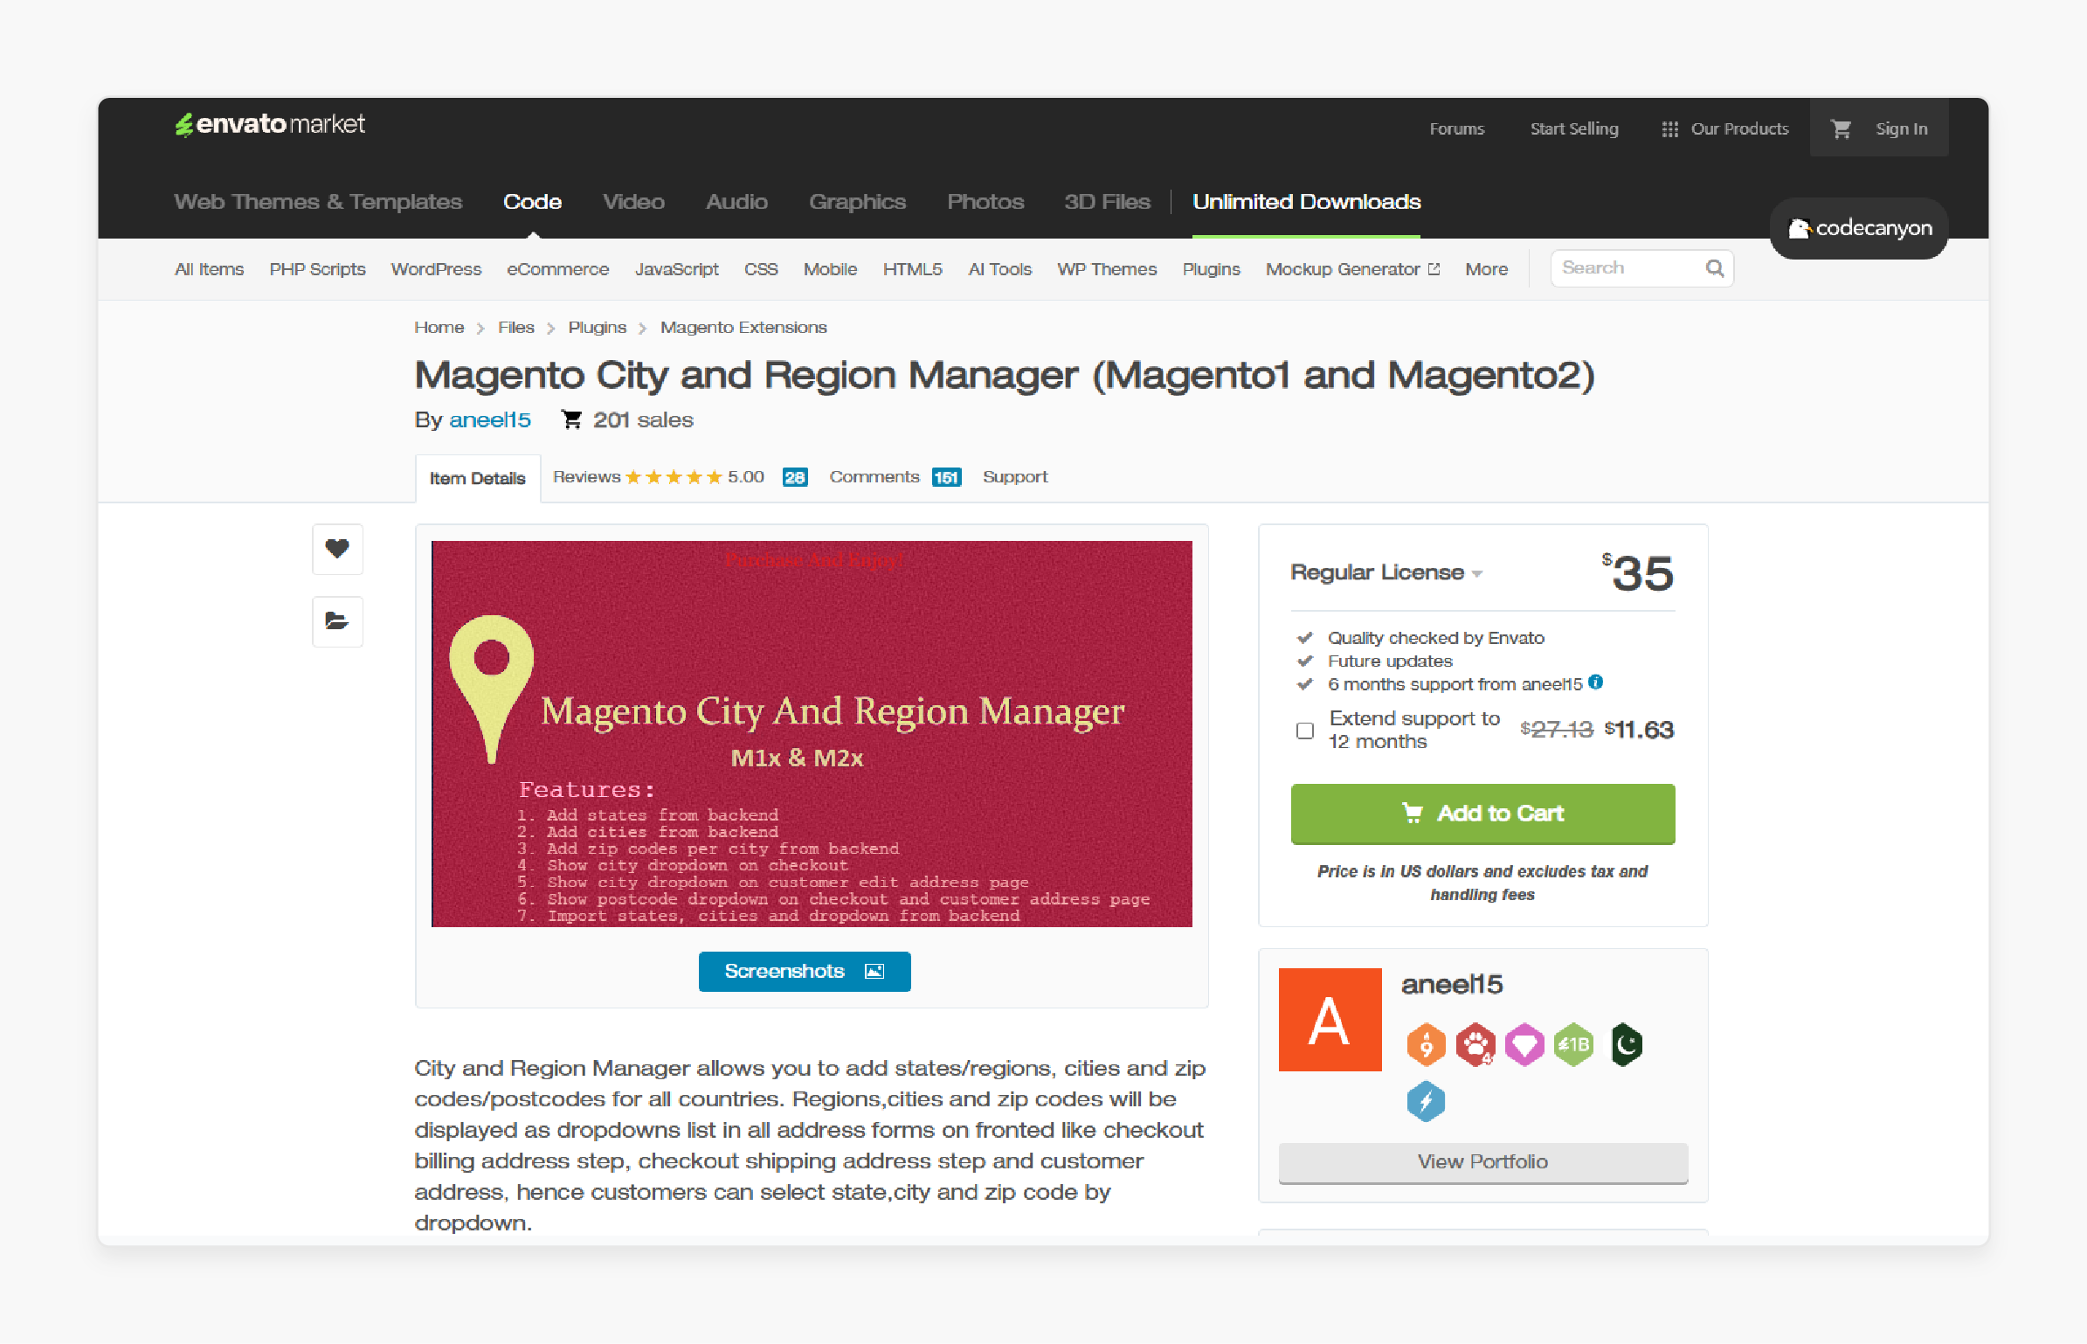The width and height of the screenshot is (2087, 1344).
Task: Expand the Regular License dropdown
Action: pos(1386,572)
